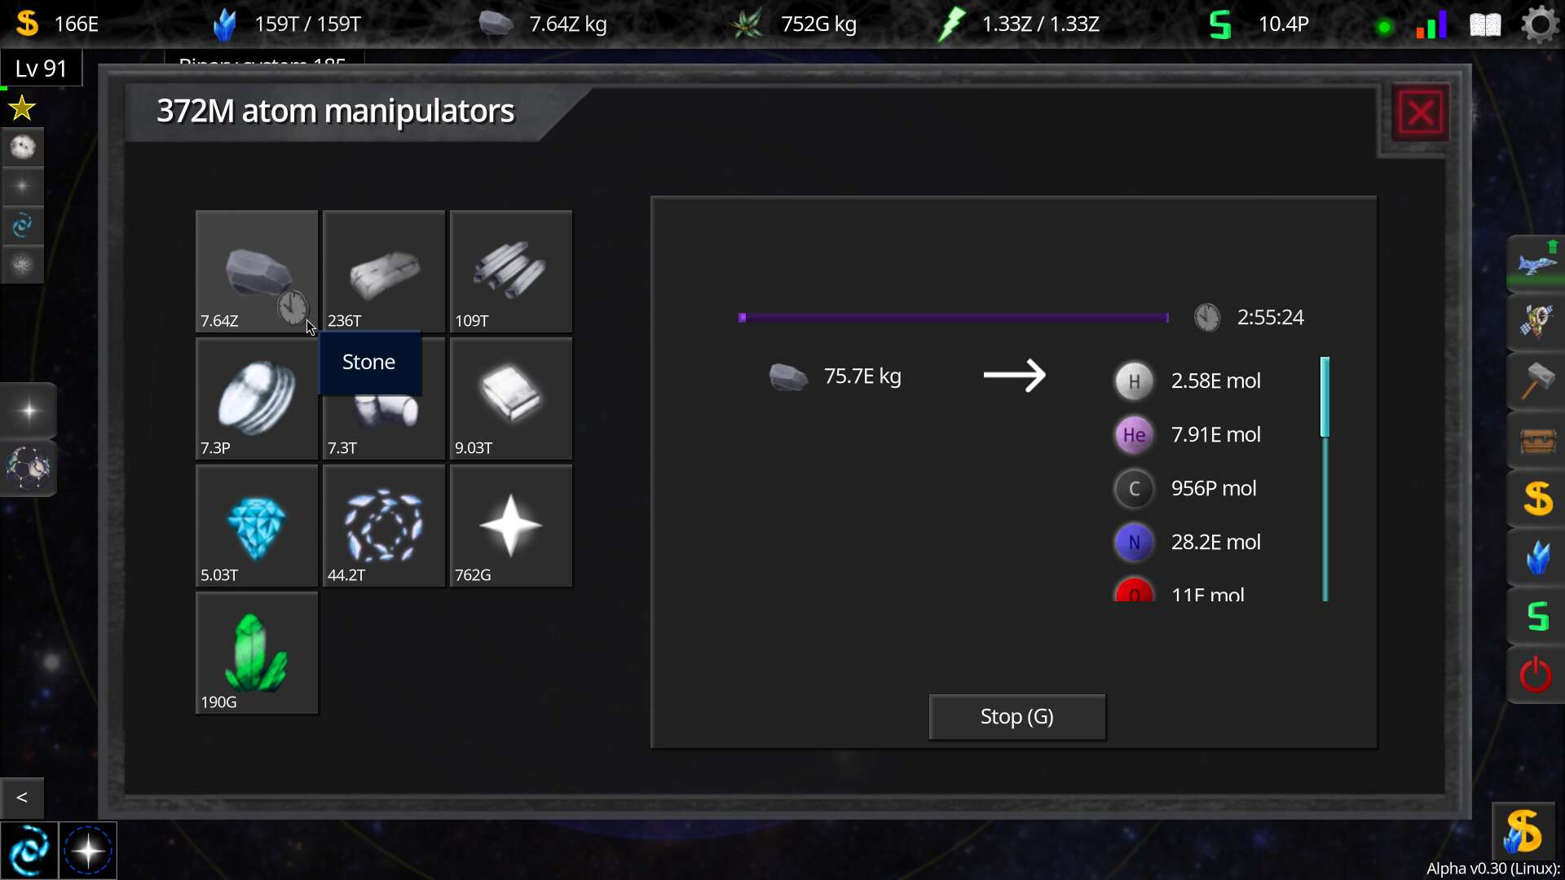Close the atom manipulators window
1565x880 pixels.
pos(1421,113)
